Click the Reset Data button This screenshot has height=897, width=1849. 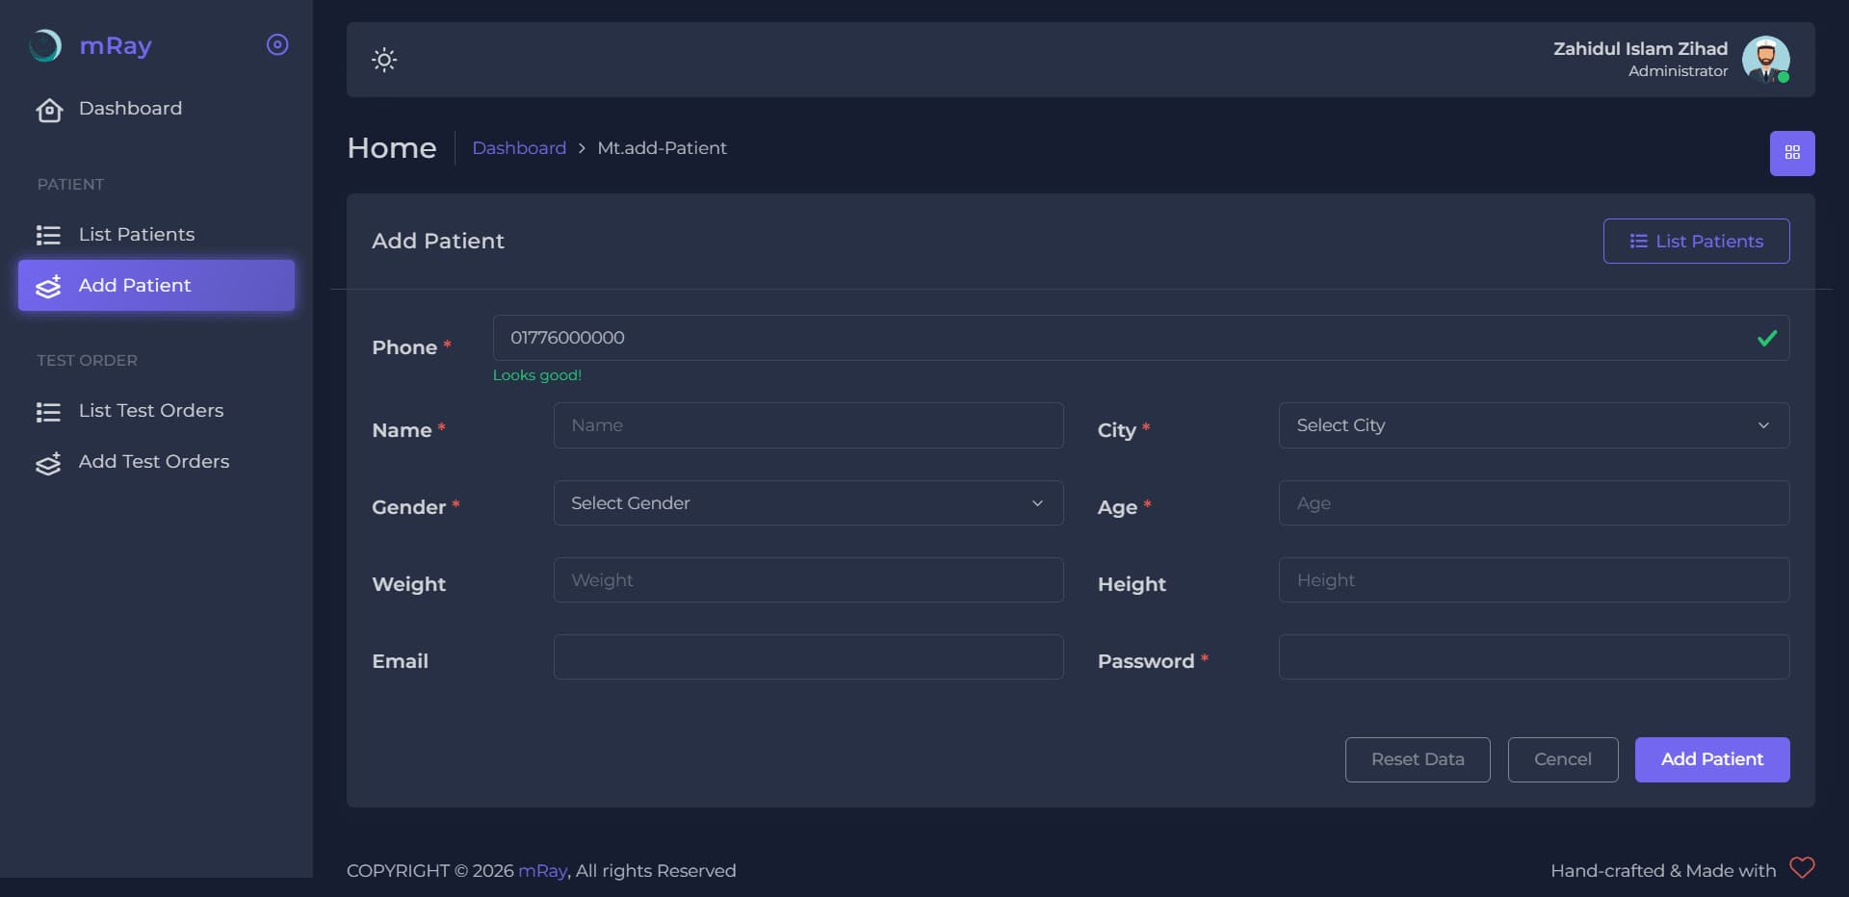pos(1418,759)
